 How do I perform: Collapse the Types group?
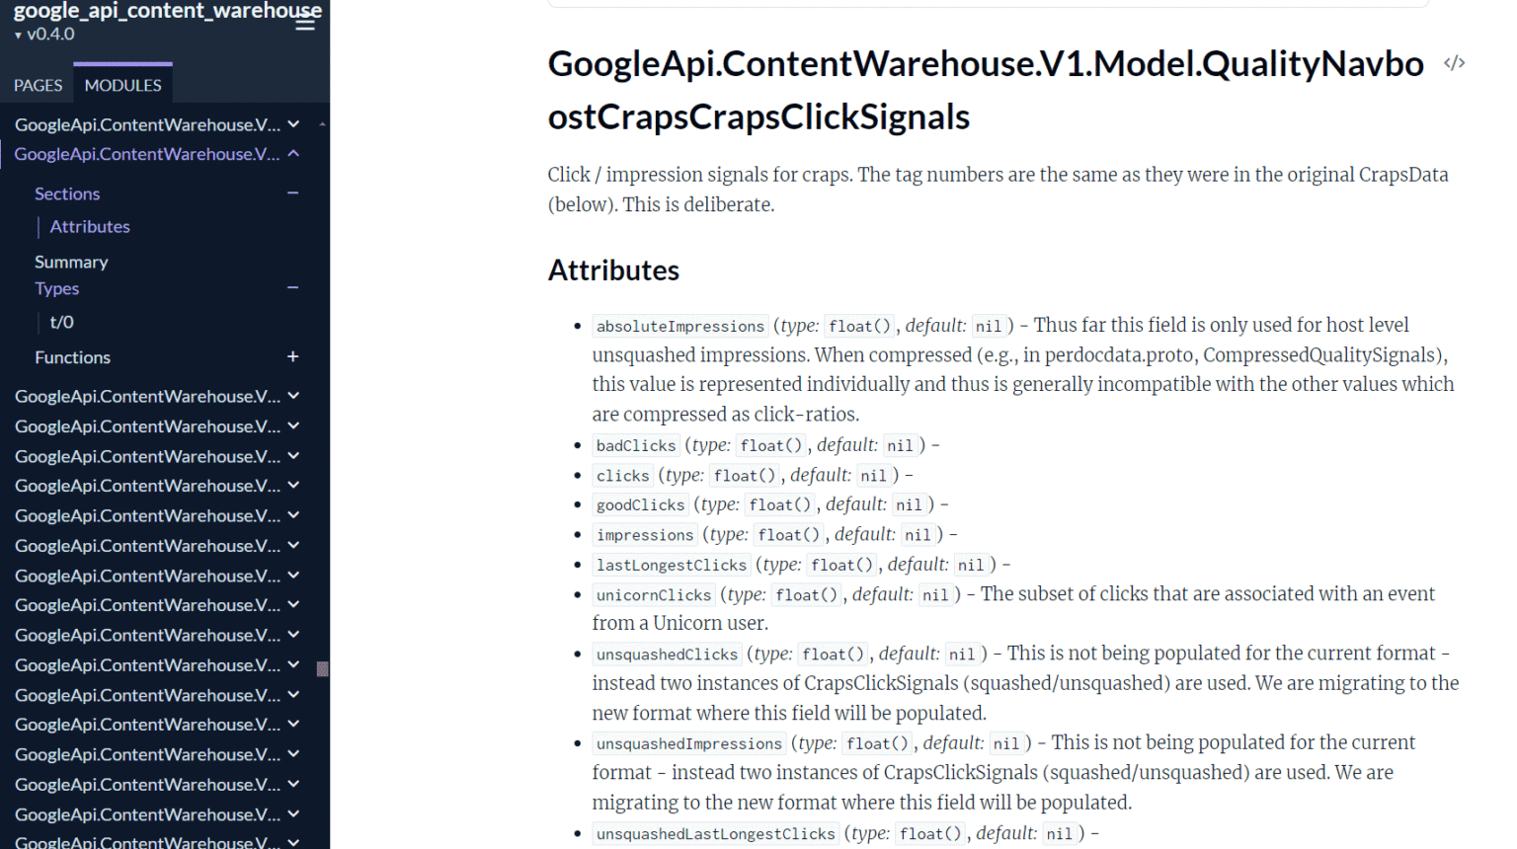(x=292, y=287)
